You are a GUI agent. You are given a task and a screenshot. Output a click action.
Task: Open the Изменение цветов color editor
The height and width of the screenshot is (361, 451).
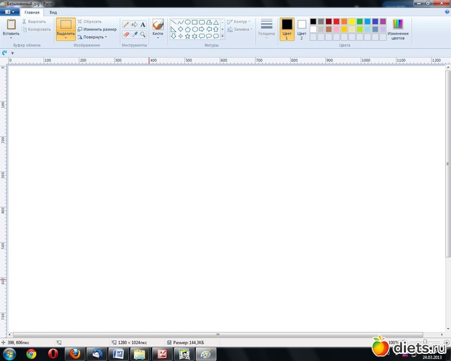398,28
